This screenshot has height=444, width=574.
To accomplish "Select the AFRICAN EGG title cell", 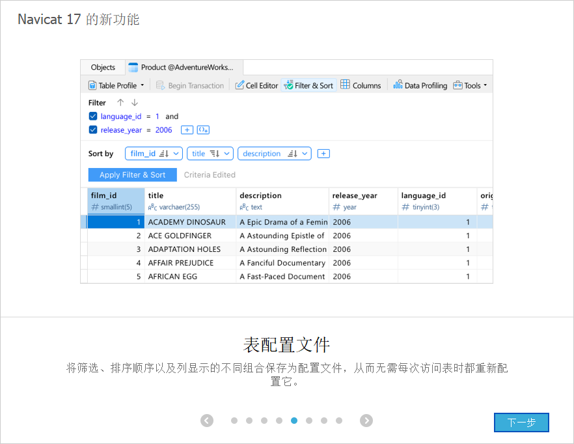I will click(190, 276).
